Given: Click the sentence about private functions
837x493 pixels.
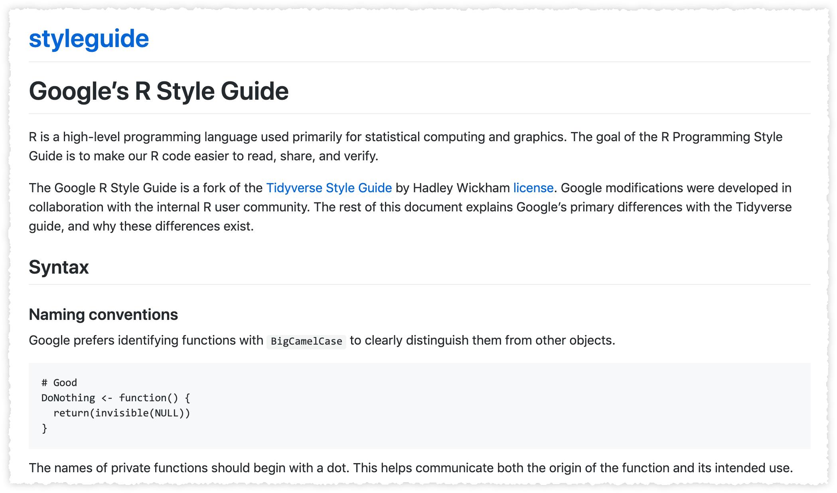Looking at the screenshot, I should [411, 467].
